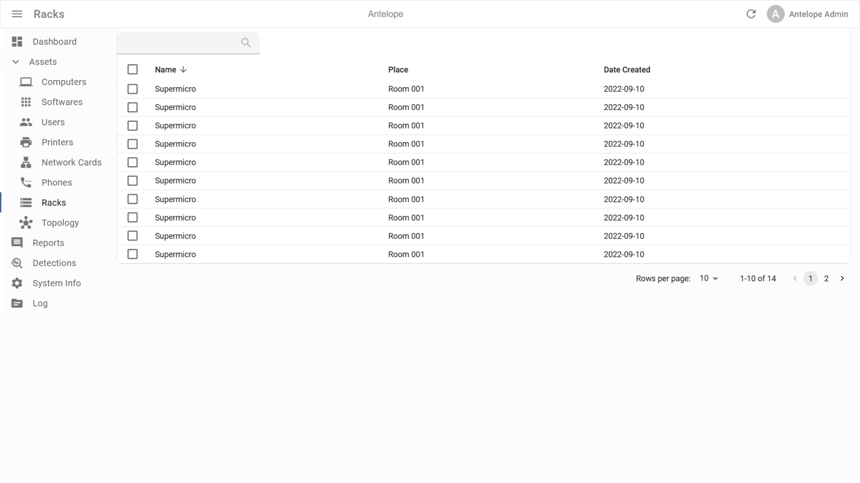Go to page 2
This screenshot has height=483, width=860.
point(826,279)
